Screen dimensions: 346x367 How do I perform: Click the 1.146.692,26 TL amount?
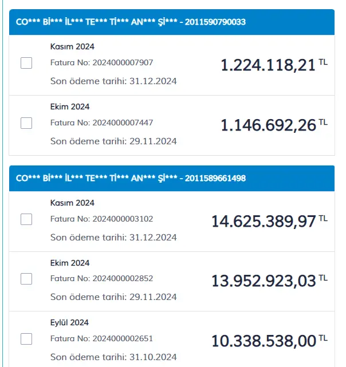[274, 125]
